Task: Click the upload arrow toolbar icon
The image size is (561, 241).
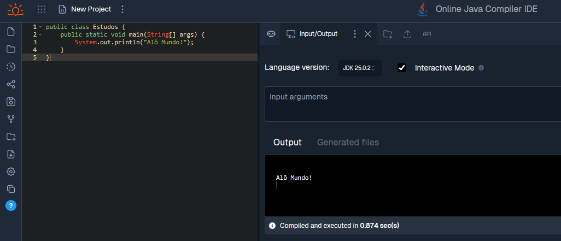Action: click(x=407, y=34)
